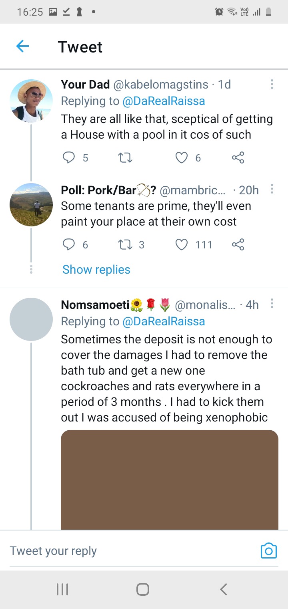This screenshot has height=609, width=288.
Task: Focus the 'Tweet your reply' field
Action: [x=132, y=551]
